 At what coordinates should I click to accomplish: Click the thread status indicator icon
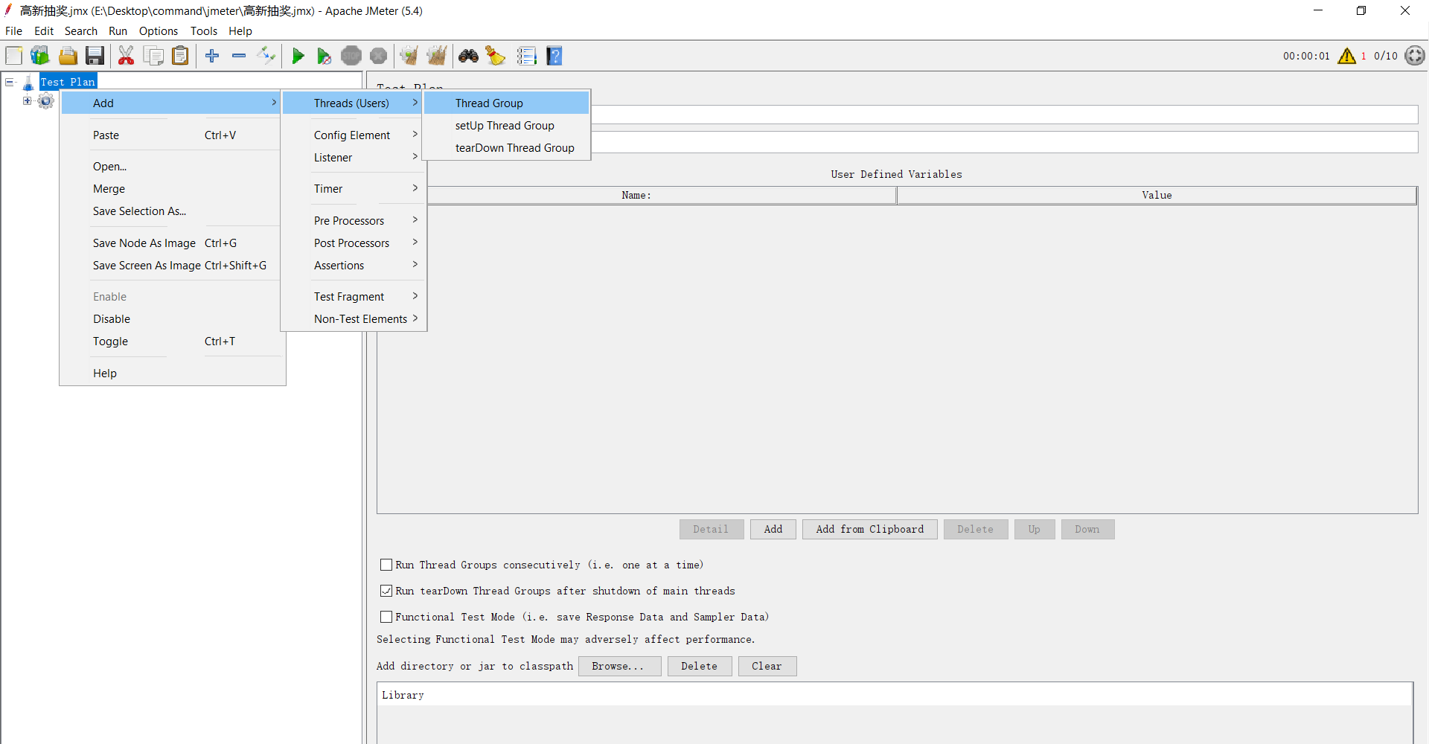pos(1415,56)
